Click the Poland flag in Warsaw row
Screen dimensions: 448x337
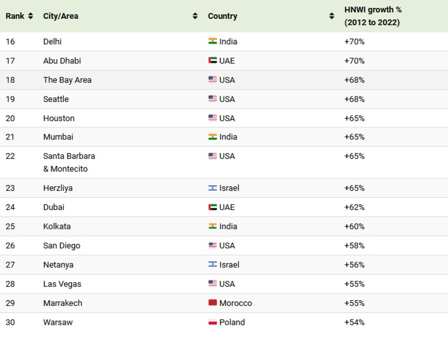coord(212,322)
